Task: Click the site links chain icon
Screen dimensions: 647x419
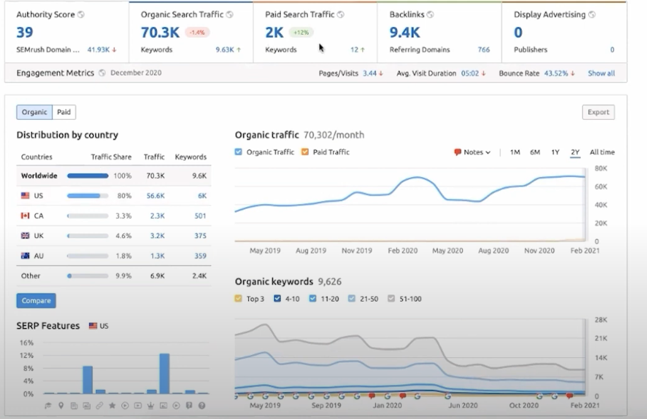Action: click(x=100, y=405)
